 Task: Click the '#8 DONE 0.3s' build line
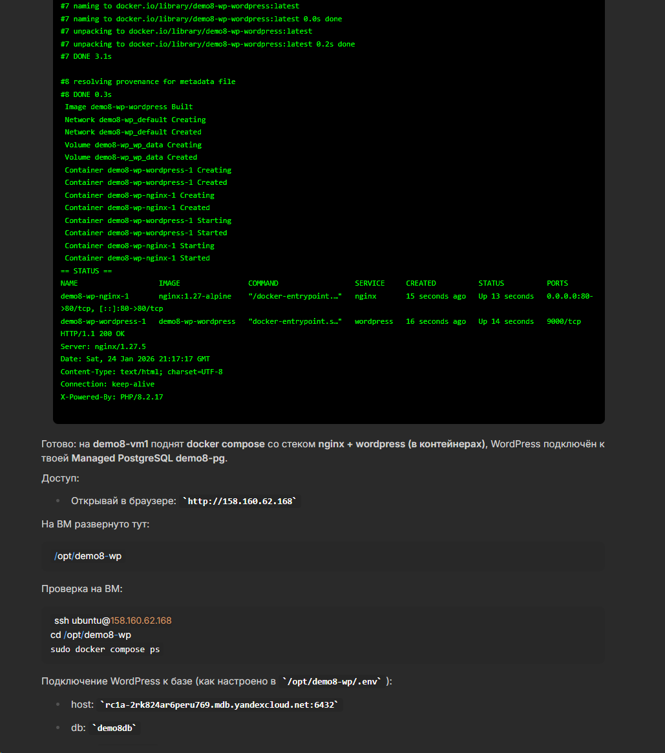coord(86,94)
